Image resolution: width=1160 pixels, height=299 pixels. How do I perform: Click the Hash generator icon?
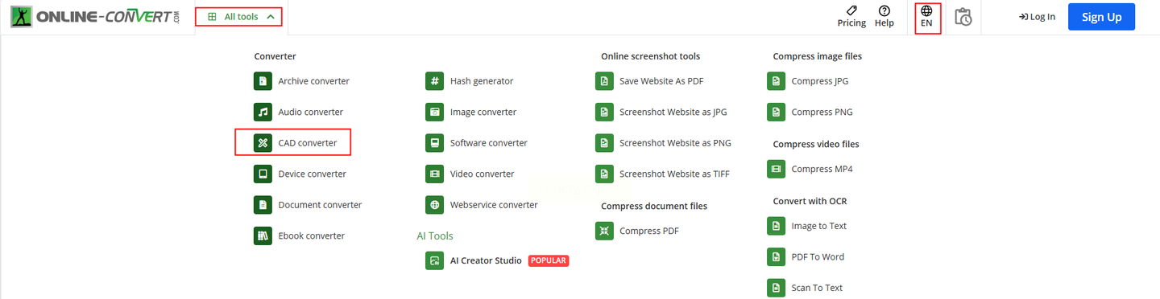[435, 81]
